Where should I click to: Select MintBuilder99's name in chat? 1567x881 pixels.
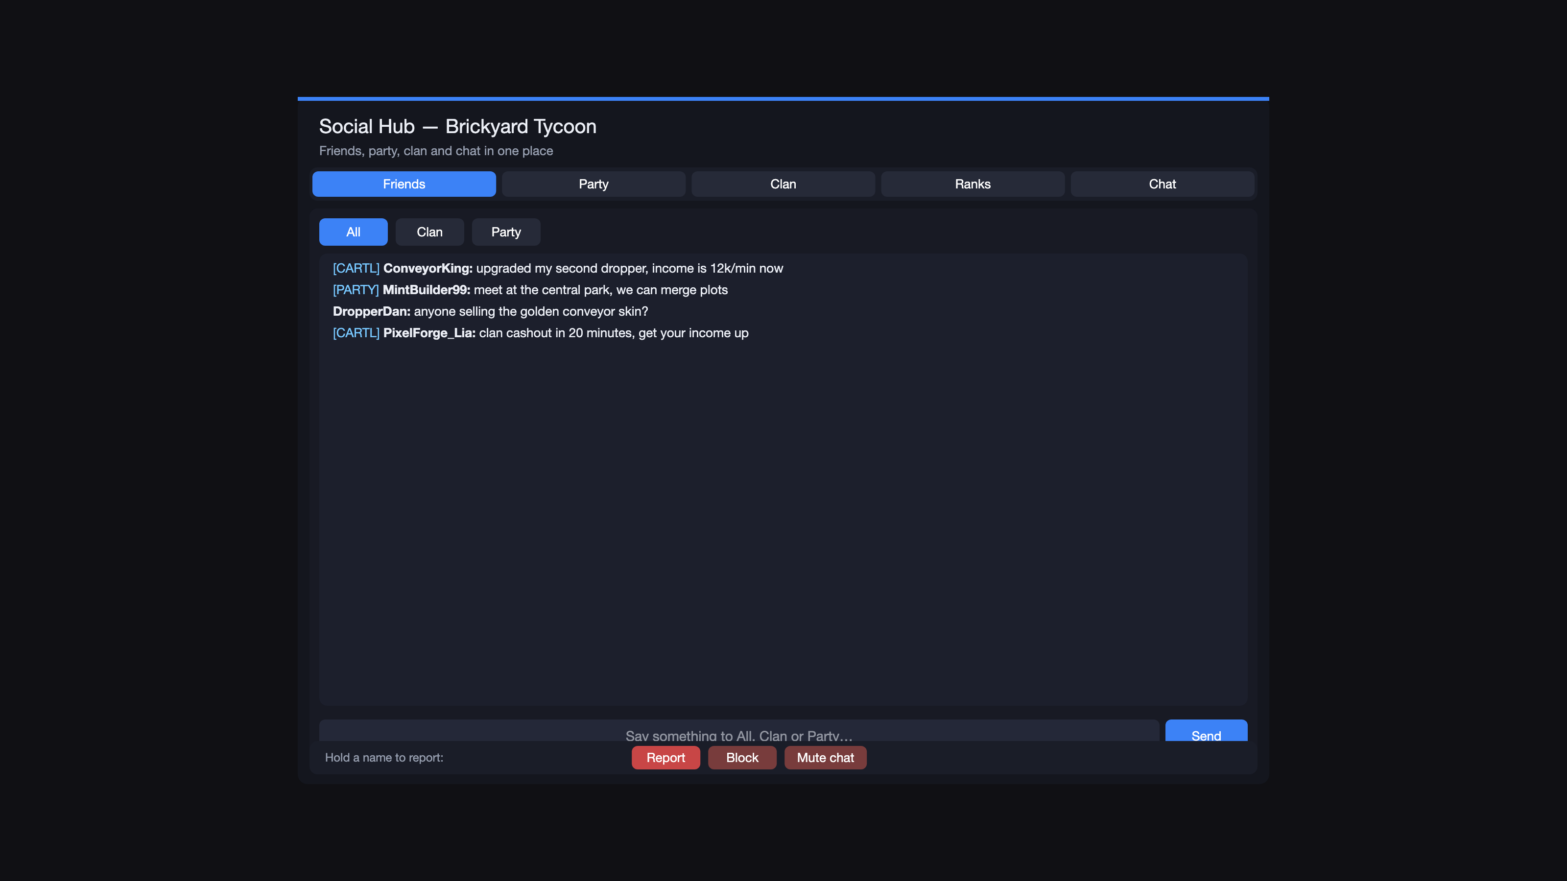(427, 290)
